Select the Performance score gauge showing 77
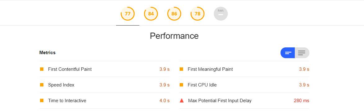The height and width of the screenshot is (112, 364). 128,14
